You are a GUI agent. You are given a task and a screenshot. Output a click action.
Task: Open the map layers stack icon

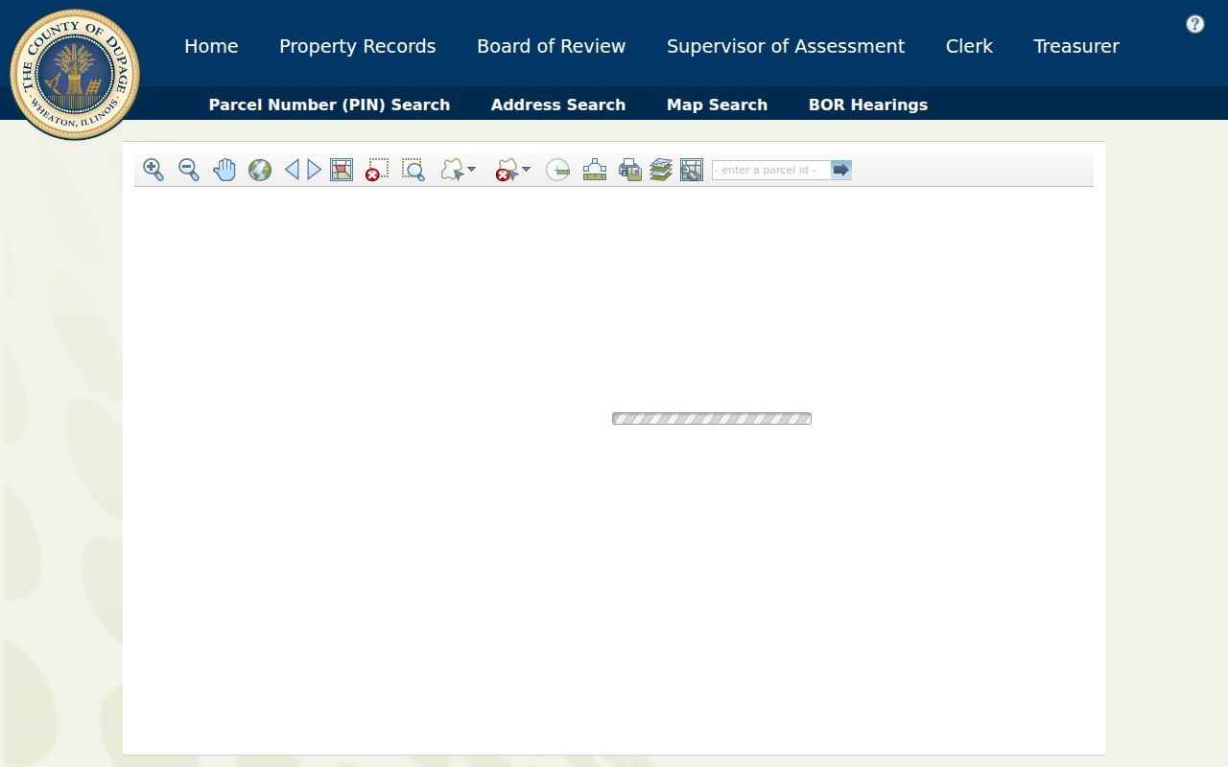pyautogui.click(x=661, y=170)
